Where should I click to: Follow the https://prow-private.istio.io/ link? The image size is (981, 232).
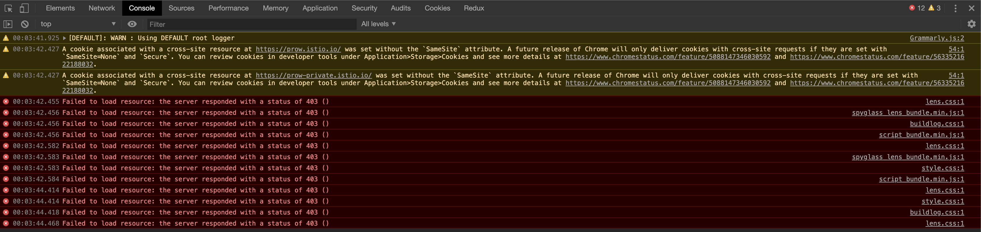coord(313,75)
